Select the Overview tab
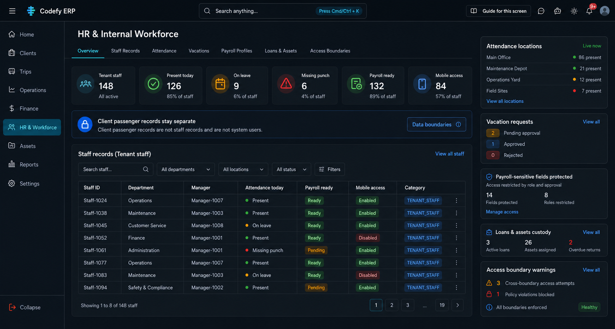The image size is (615, 329). click(88, 51)
